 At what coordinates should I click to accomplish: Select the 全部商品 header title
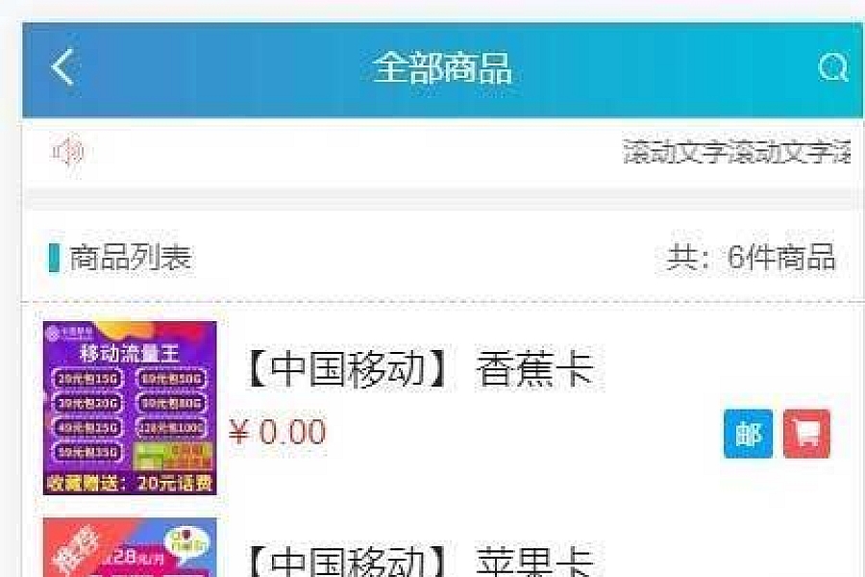442,68
